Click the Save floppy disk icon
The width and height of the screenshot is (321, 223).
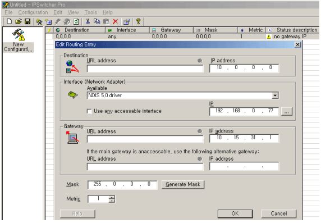point(27,21)
